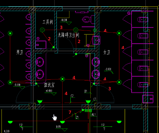Select the hatched lamp symbol in 工具间
159x133 pixels.
pyautogui.click(x=42, y=30)
